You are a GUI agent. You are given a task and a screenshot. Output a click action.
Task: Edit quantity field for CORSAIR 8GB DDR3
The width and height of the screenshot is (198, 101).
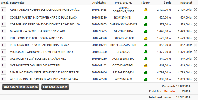tap(4, 24)
